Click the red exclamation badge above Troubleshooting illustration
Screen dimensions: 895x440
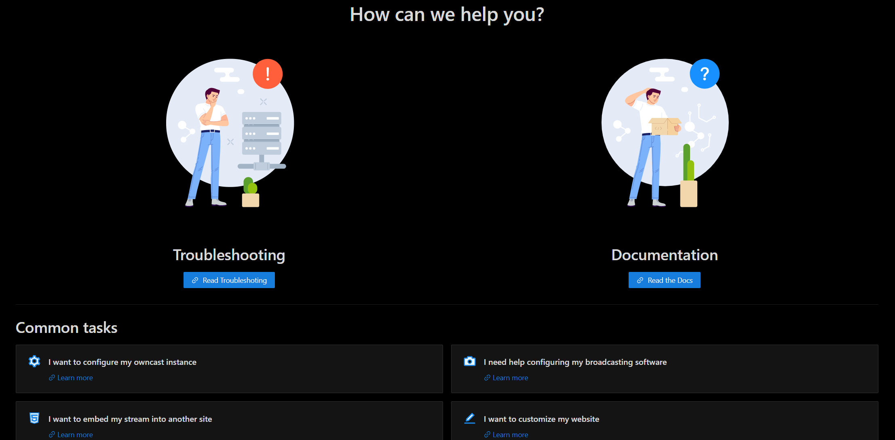267,74
